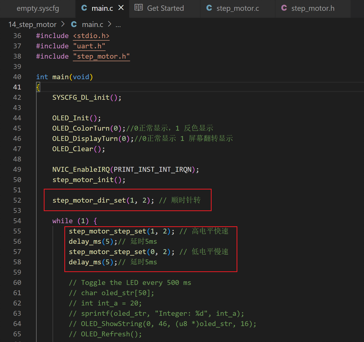Viewport: 364px width, 342px height.
Task: Switch to the empty.syscfg tab
Action: 38,8
